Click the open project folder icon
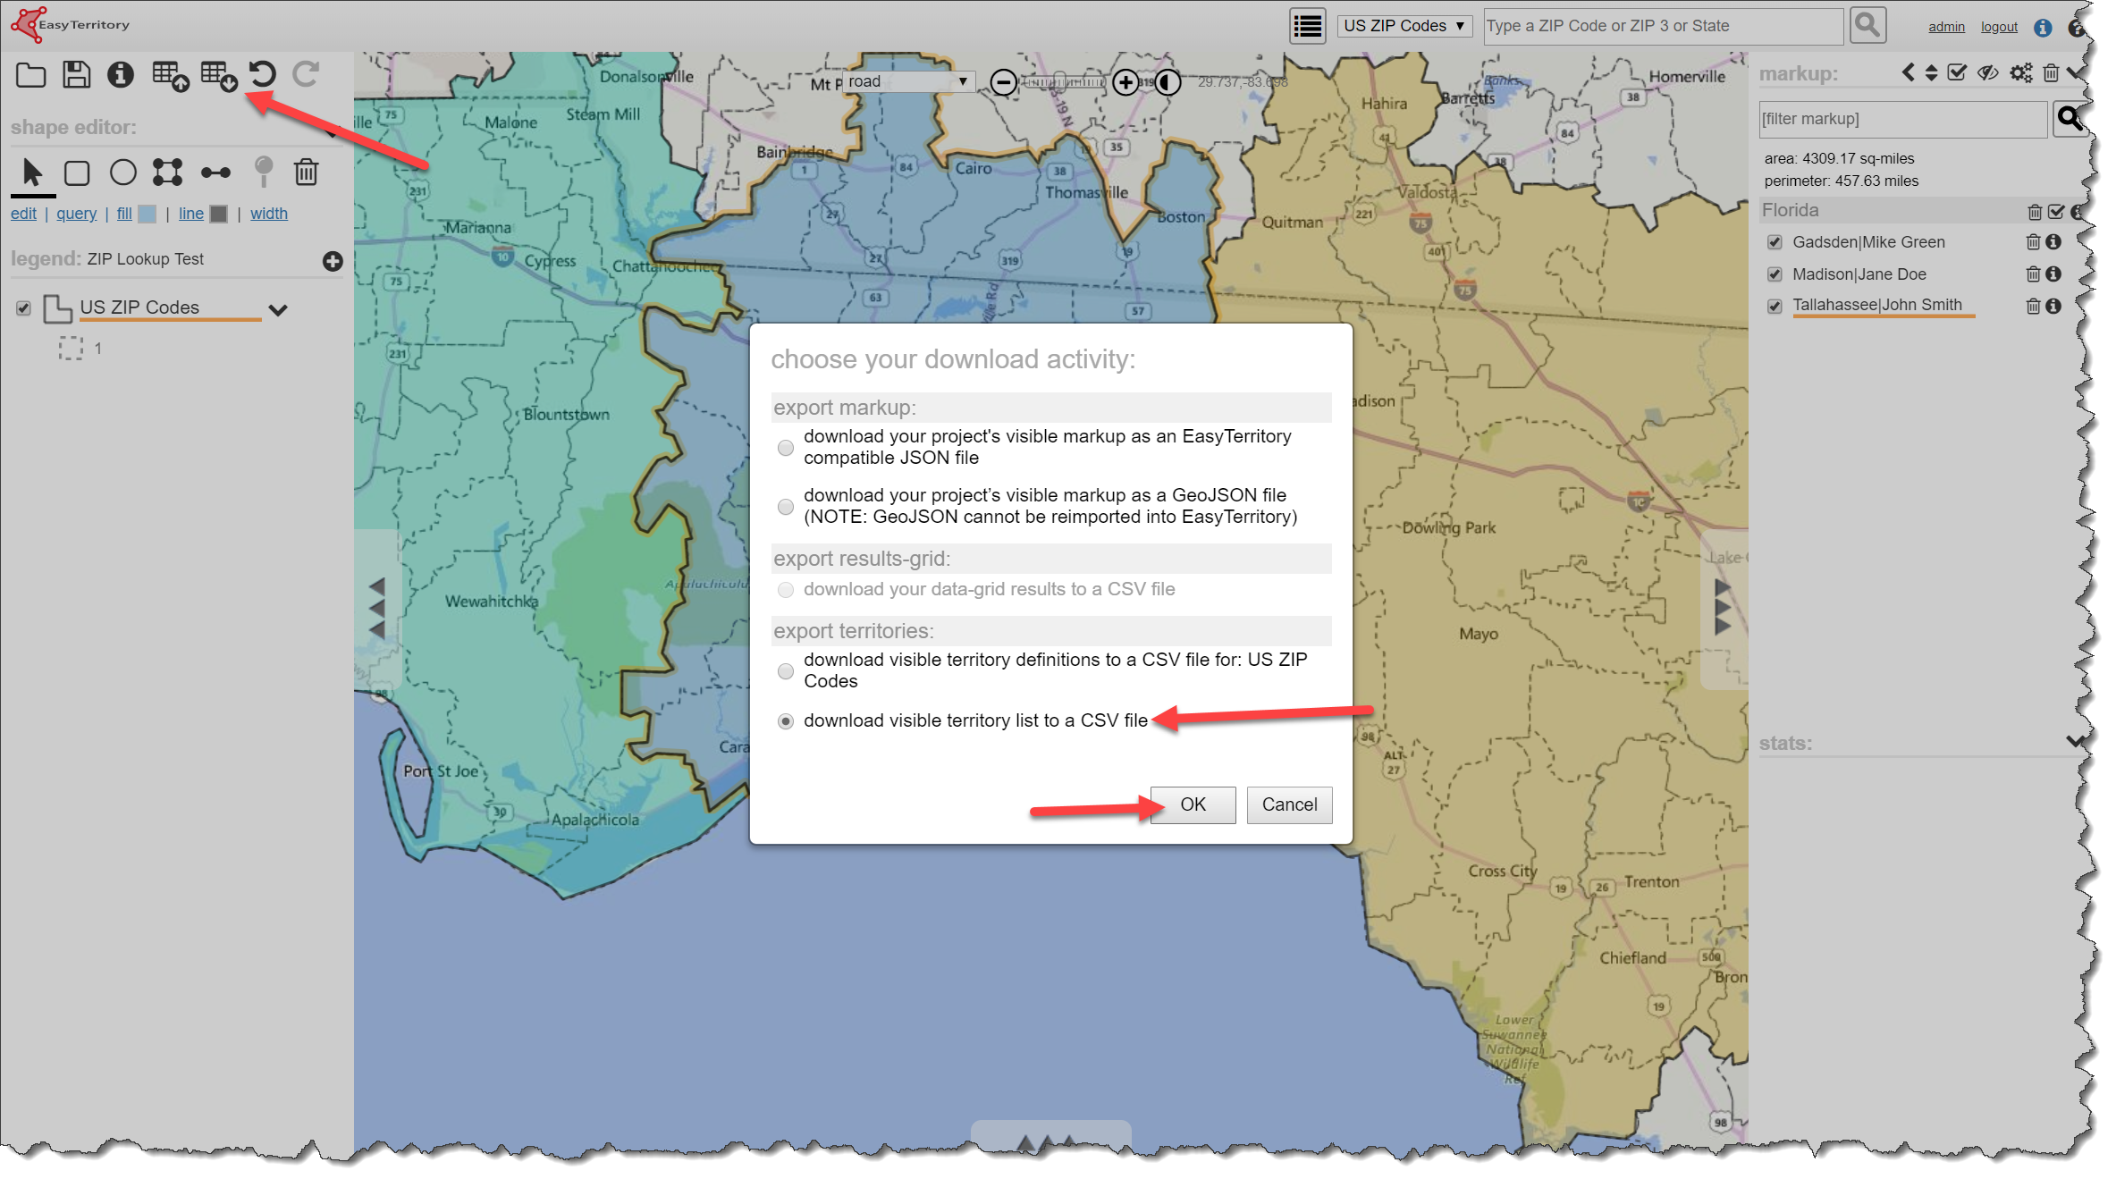The image size is (2116, 1179). [x=30, y=75]
